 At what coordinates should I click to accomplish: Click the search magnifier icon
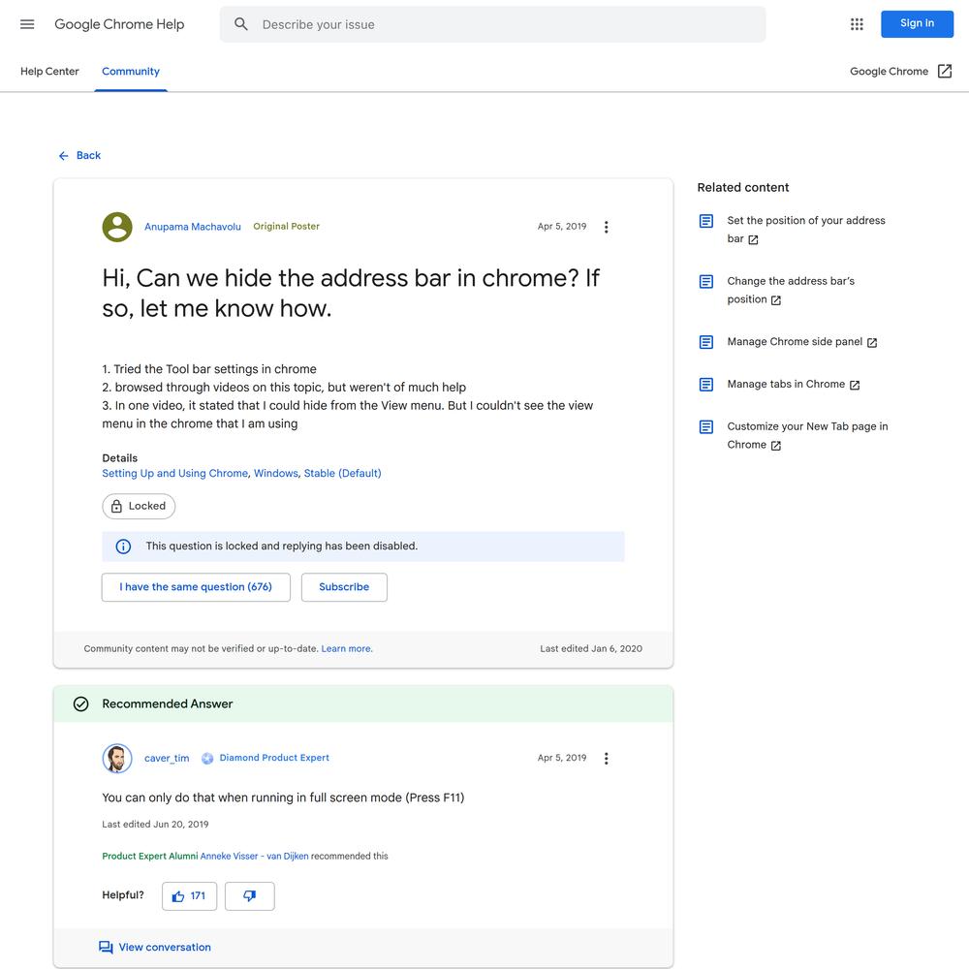coord(241,24)
